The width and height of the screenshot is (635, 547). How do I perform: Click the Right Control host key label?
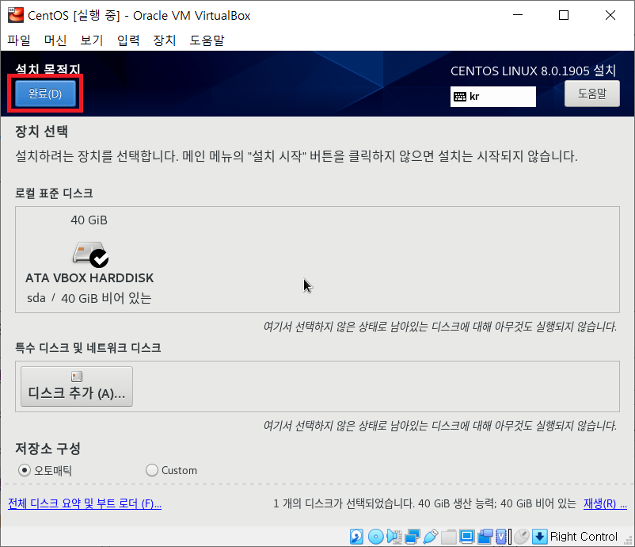tap(584, 537)
